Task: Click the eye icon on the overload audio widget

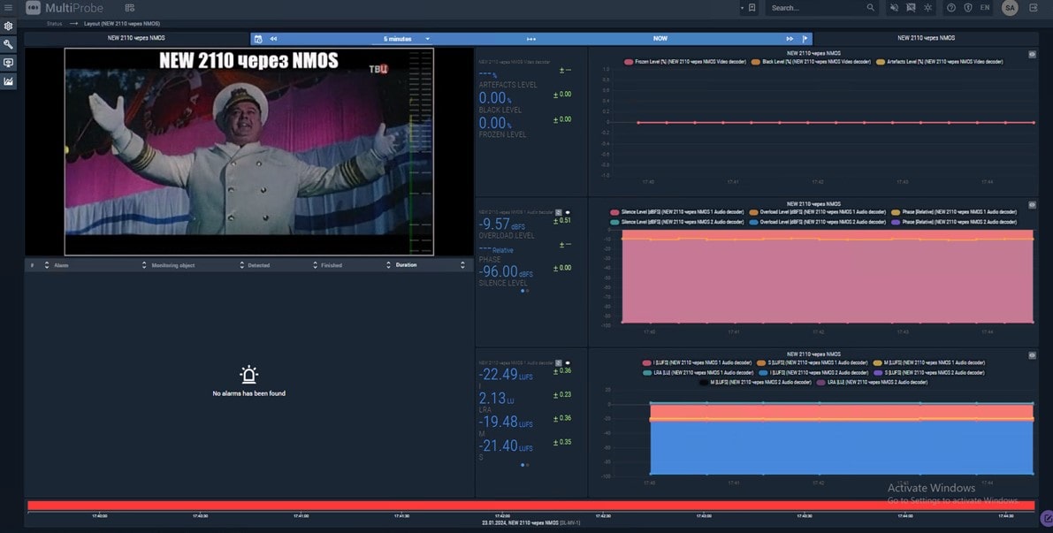Action: [568, 212]
